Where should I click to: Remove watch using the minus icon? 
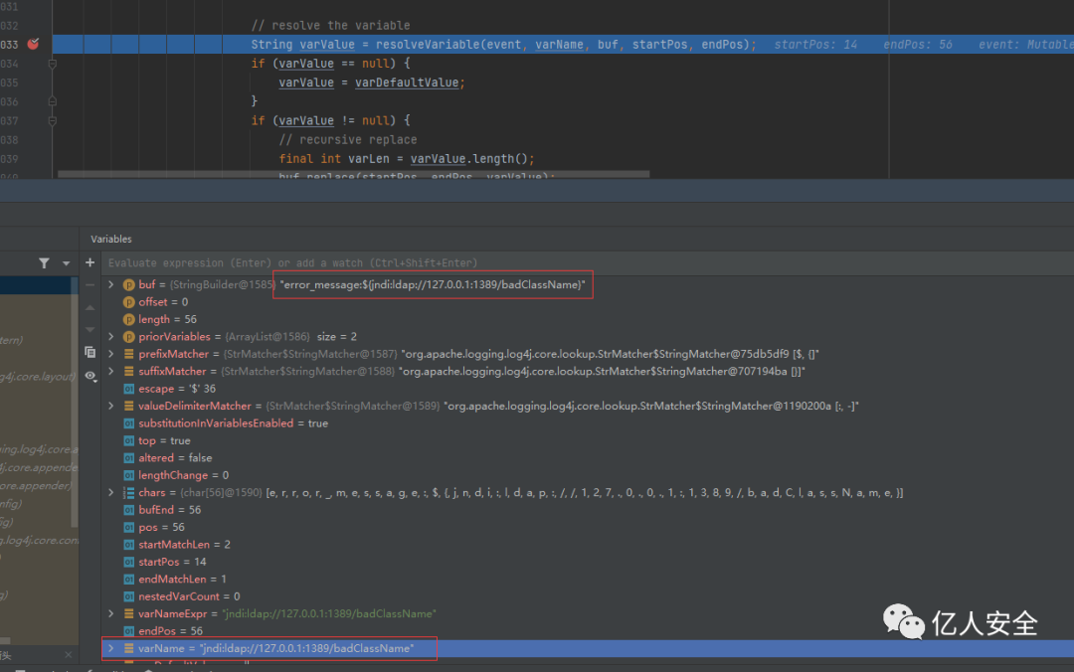pyautogui.click(x=89, y=285)
